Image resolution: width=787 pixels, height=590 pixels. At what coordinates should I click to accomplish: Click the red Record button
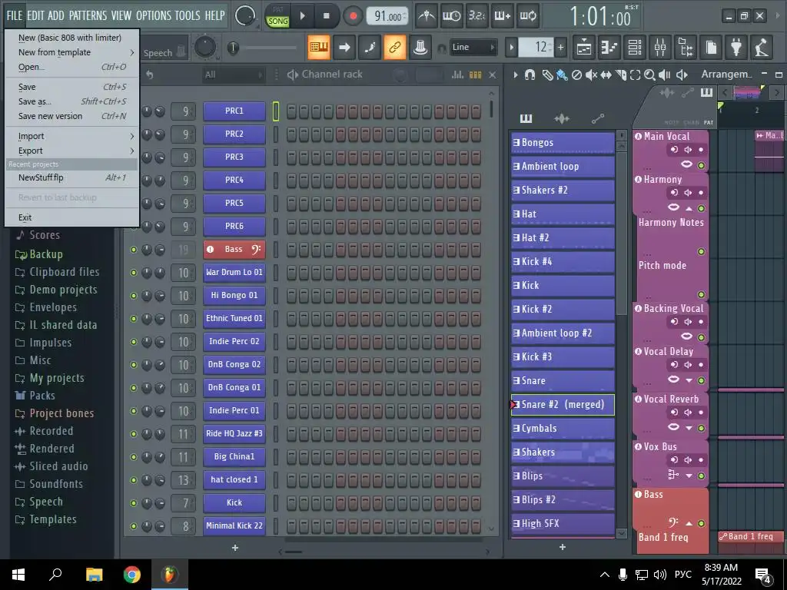[353, 16]
